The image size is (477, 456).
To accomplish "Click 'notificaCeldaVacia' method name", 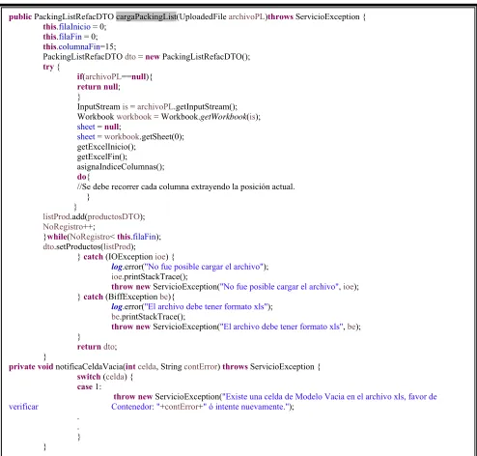I will click(90, 367).
